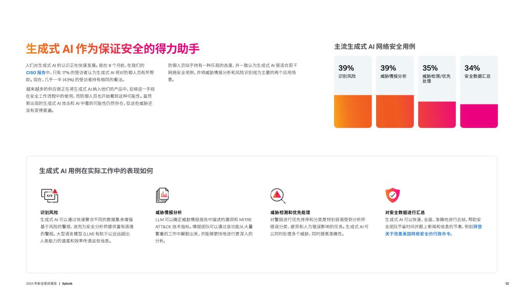Click the magenta 34% 安全数据汇总 bar
524x295 pixels.
479,116
